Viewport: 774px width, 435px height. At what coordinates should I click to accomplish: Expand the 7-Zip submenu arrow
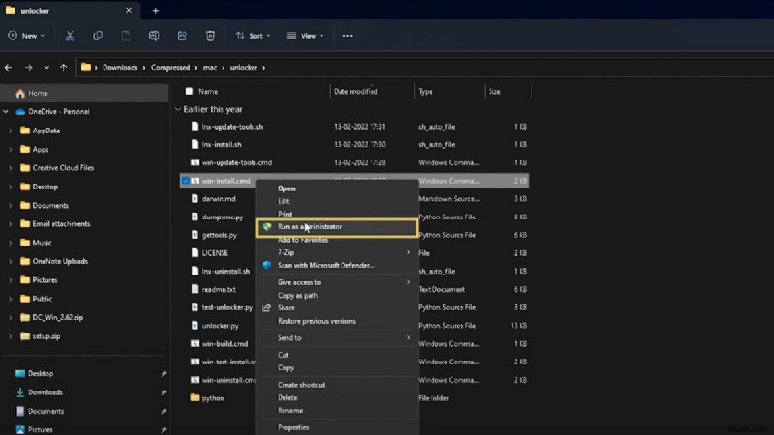(408, 252)
